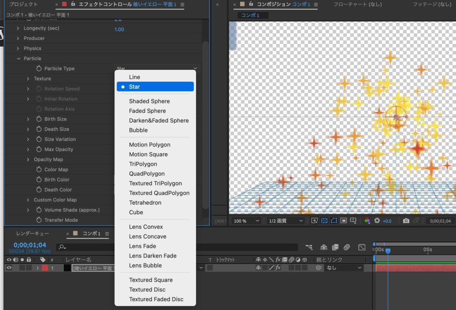Click the red label color of layer 1
Screen dimensions: 456x310
tap(45, 268)
